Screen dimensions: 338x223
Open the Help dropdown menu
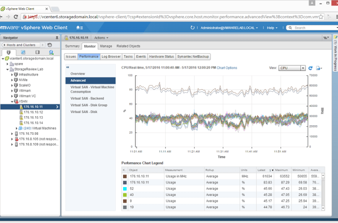click(272, 28)
